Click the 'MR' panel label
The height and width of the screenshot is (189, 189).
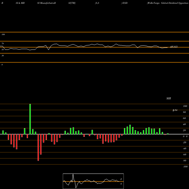pos(169,98)
